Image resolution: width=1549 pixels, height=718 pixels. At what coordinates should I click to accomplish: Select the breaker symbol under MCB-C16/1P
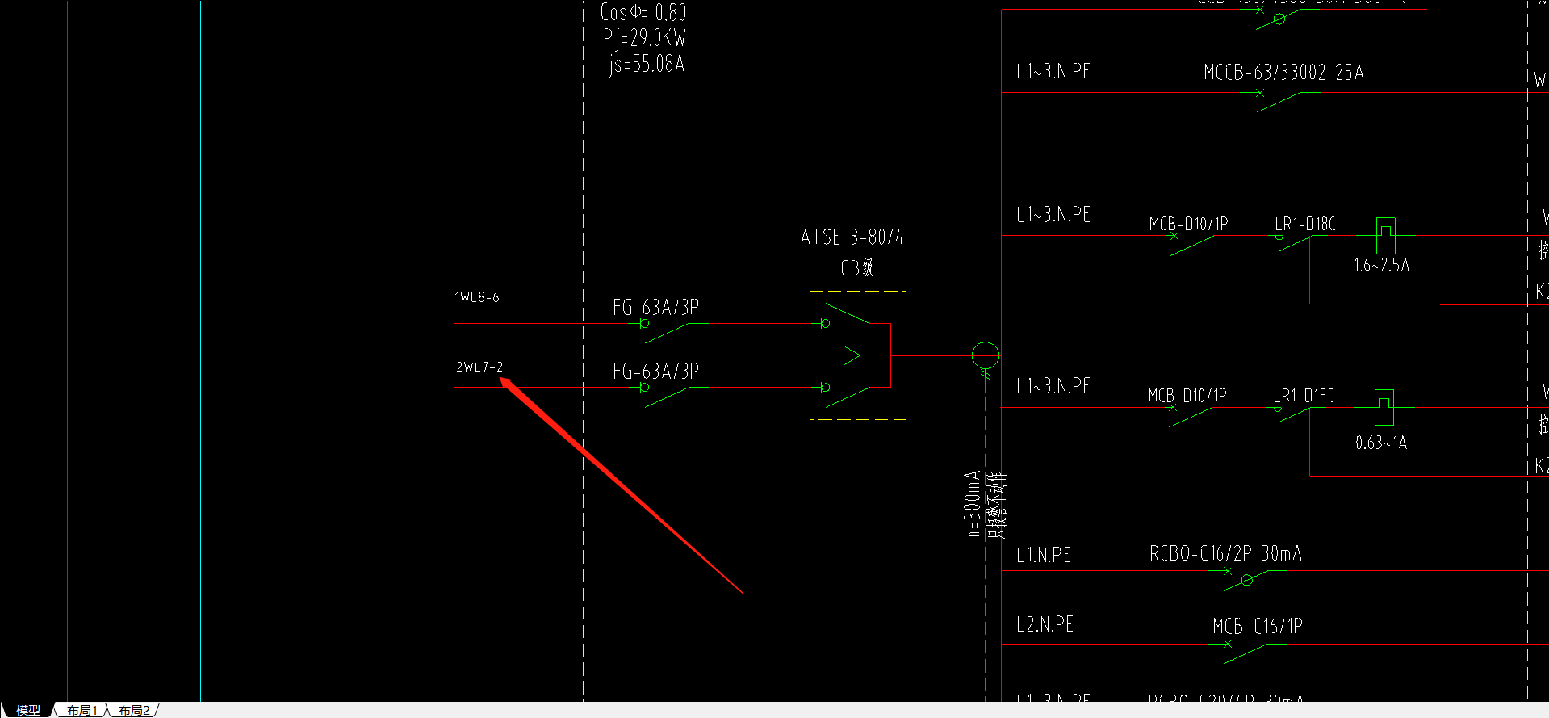pyautogui.click(x=1247, y=653)
